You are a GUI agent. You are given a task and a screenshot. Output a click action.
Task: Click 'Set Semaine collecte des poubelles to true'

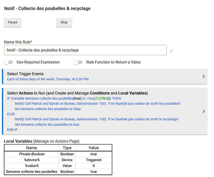pos(47,125)
